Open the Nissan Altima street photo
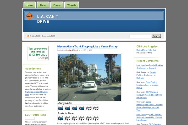Viewport: 188px width, 125px height. click(89, 77)
